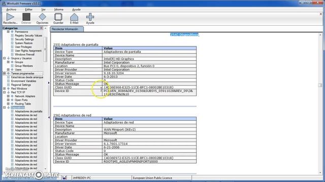Click the WAN Miniport (IKEv2) description
The width and height of the screenshot is (325, 182).
coord(120,129)
